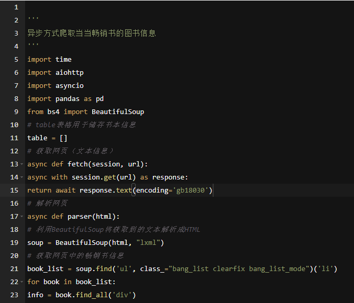This screenshot has width=354, height=303.
Task: Click 'parser' function name on line 17
Action: 80,217
